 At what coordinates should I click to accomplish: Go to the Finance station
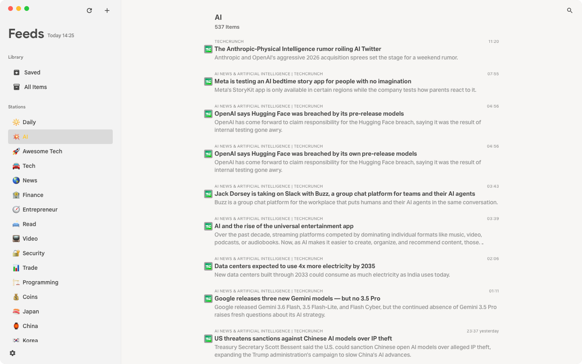pyautogui.click(x=60, y=195)
